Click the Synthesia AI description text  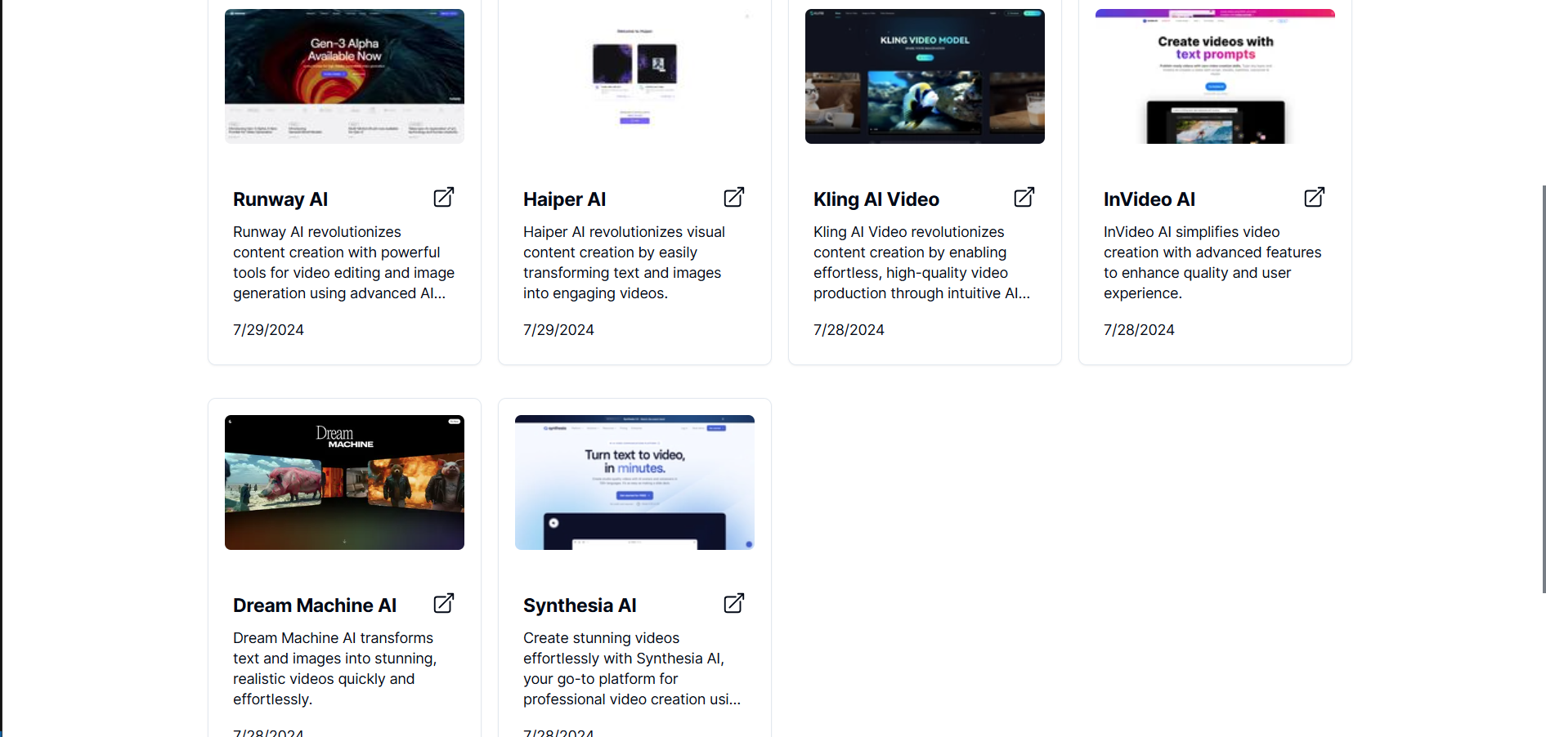(632, 668)
